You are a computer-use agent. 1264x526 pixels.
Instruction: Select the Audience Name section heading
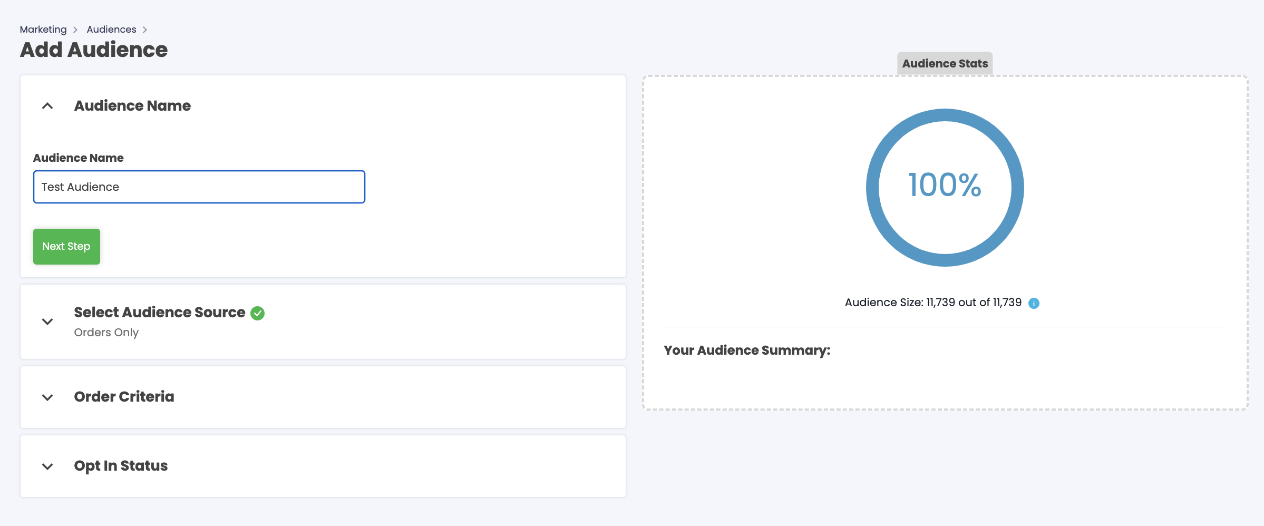[x=132, y=106]
